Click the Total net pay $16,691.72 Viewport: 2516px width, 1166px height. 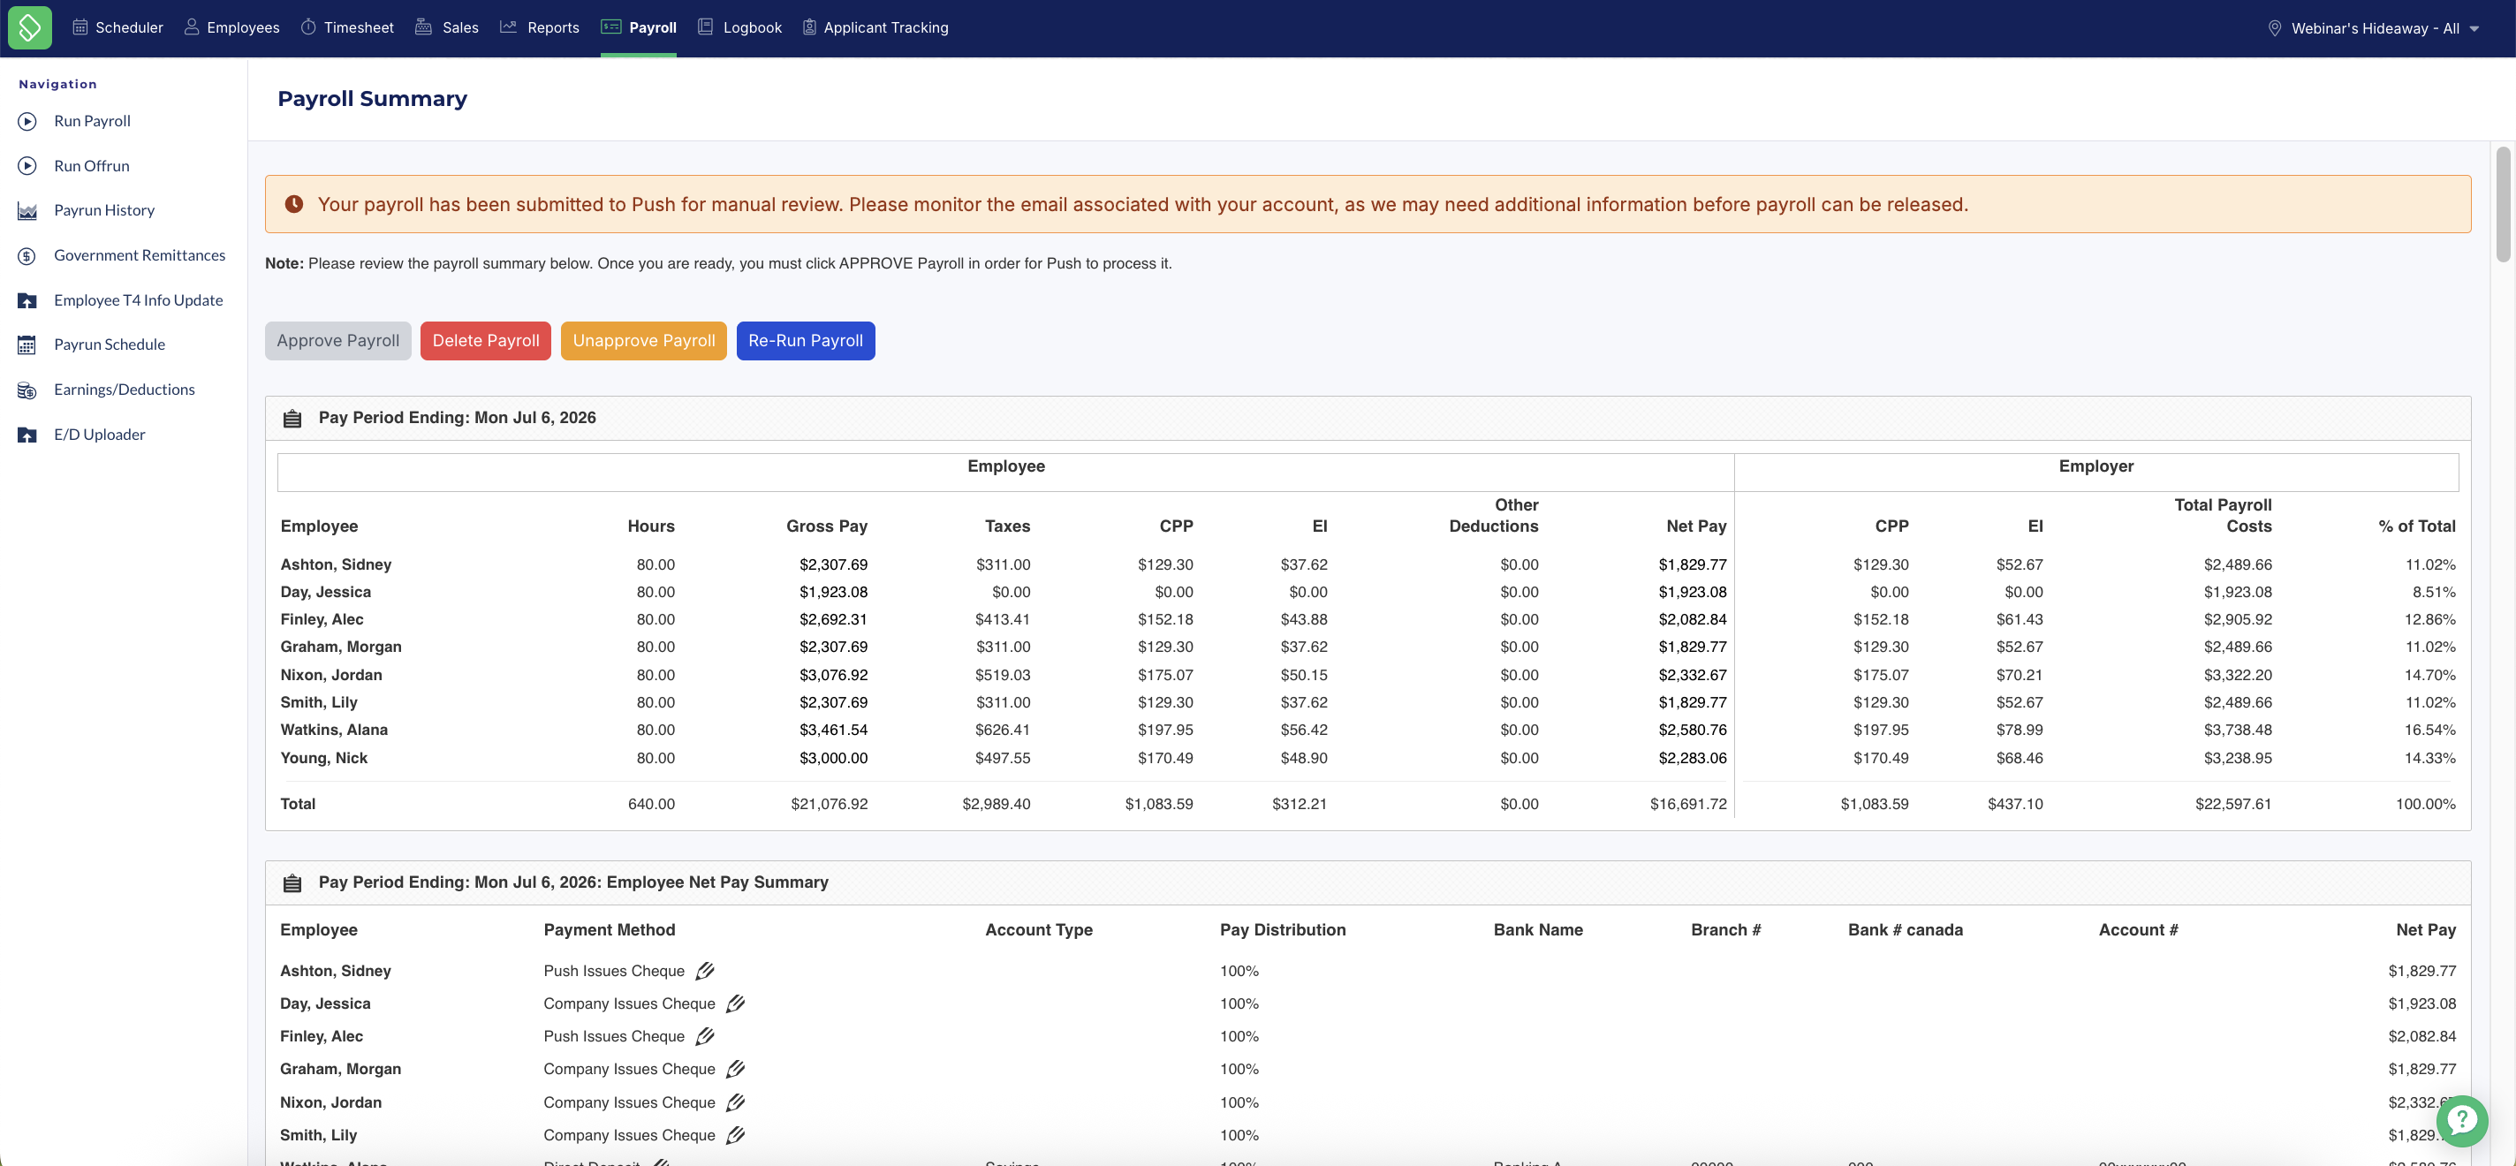1687,804
